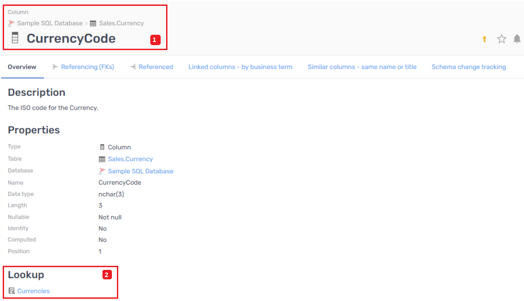Click the large column icon beside CurrencyCode
Image resolution: width=524 pixels, height=301 pixels.
[x=15, y=38]
